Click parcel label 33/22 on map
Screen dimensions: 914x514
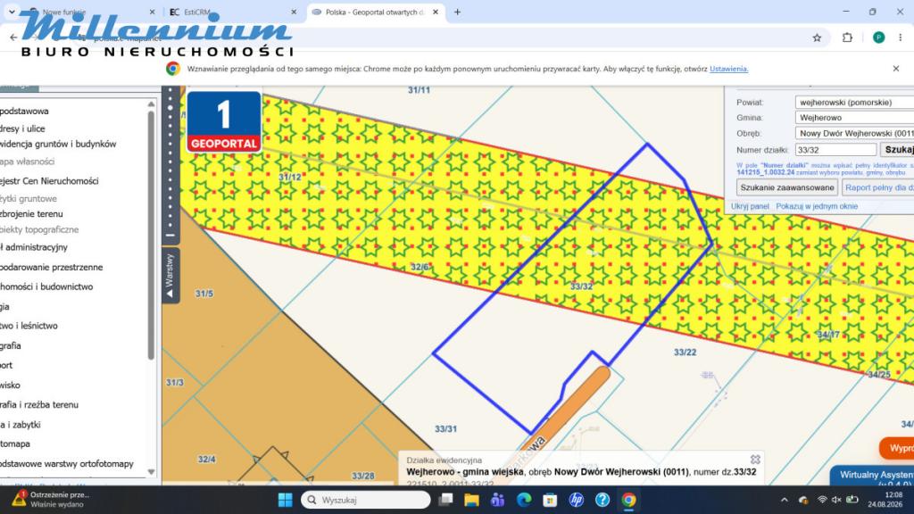(685, 352)
